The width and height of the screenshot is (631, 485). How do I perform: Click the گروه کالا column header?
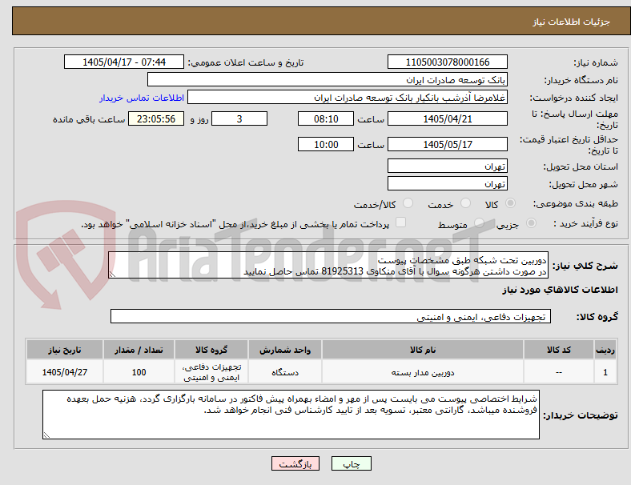(211, 350)
